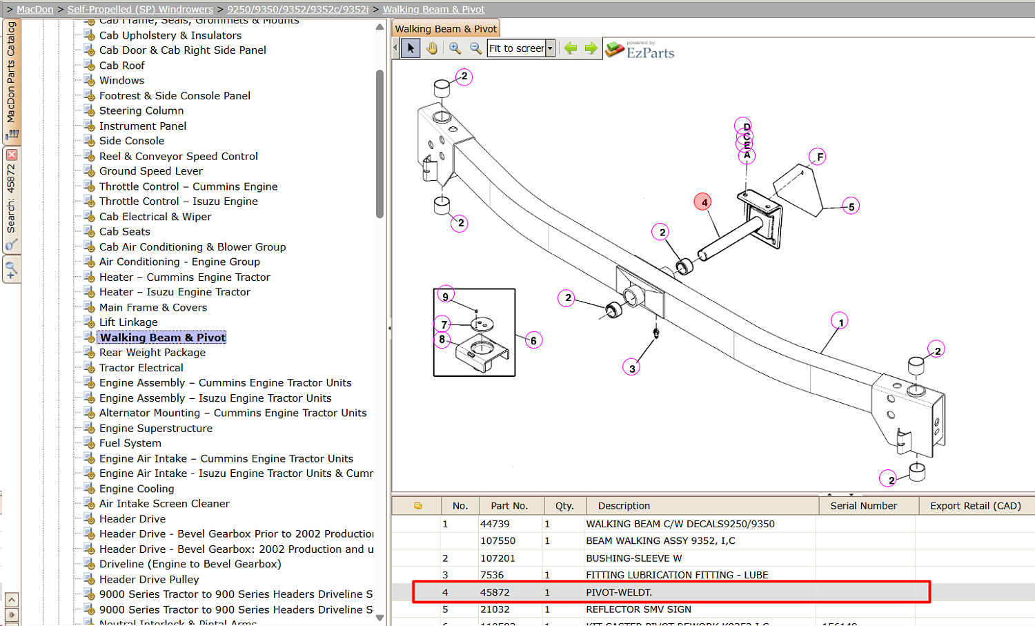Activate the pan hand tool
Image resolution: width=1035 pixels, height=626 pixels.
click(x=432, y=48)
